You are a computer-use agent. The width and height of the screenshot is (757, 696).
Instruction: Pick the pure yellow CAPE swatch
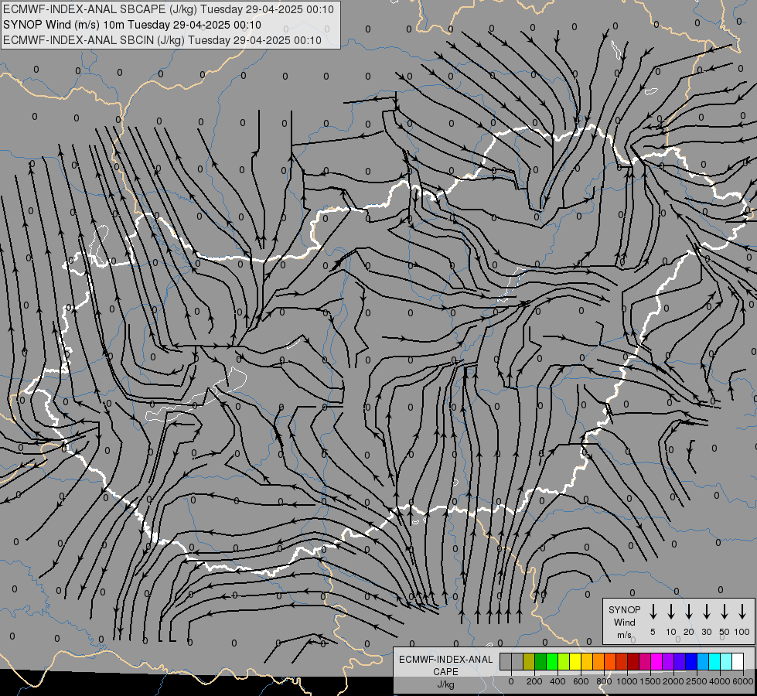(x=575, y=661)
